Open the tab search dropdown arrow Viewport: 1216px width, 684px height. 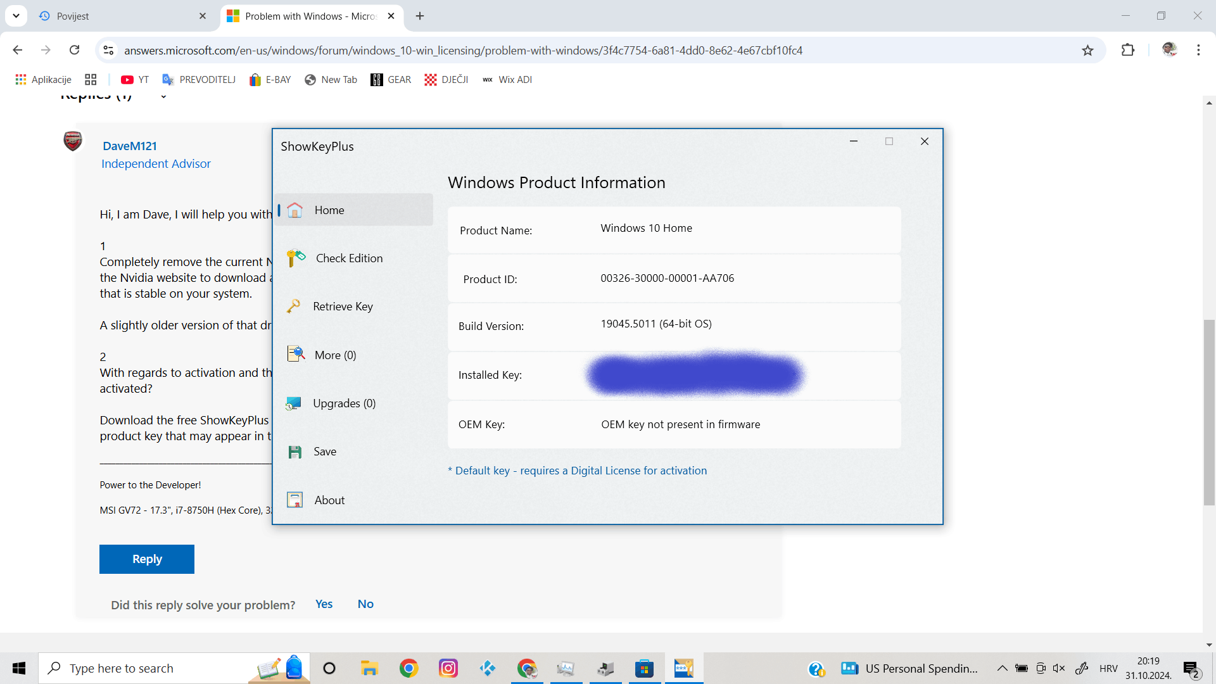click(x=16, y=16)
